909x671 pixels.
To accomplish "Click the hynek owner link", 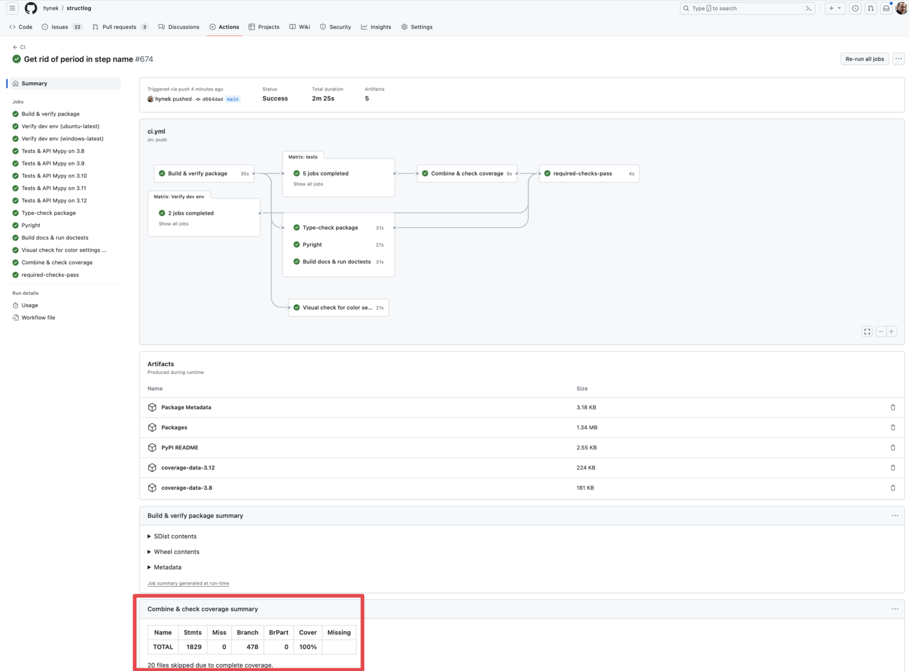I will point(50,8).
